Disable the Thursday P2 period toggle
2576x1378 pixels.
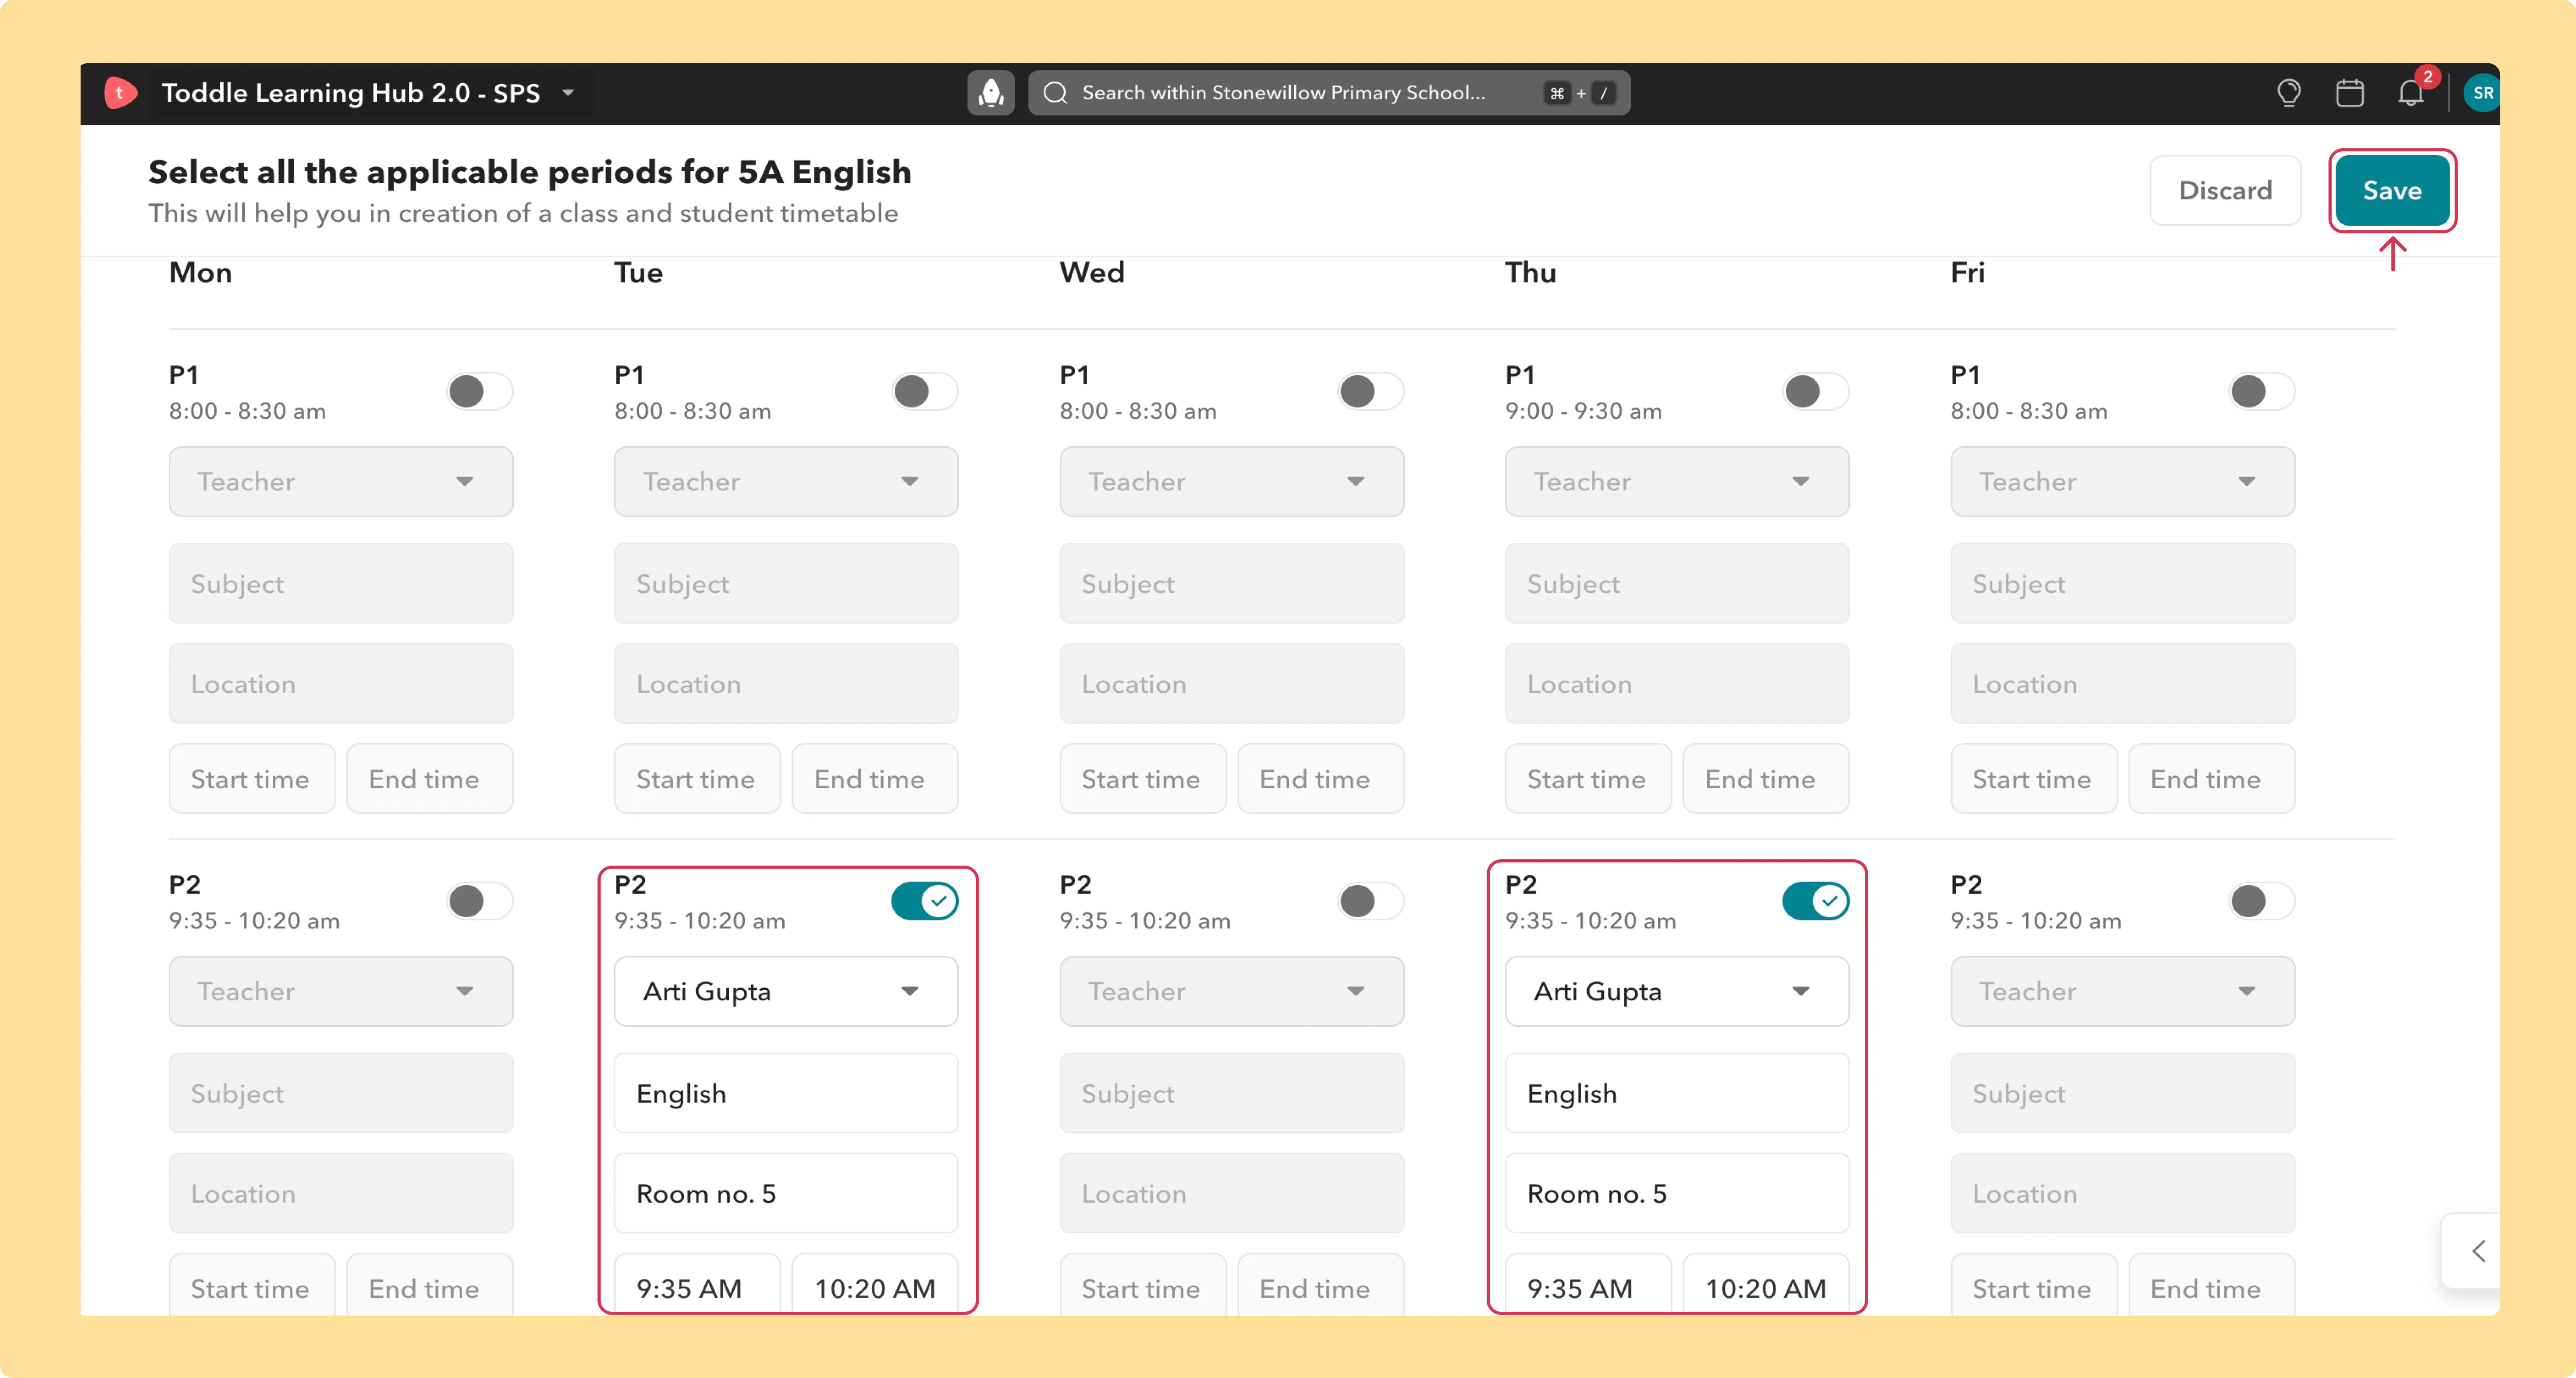pos(1816,901)
